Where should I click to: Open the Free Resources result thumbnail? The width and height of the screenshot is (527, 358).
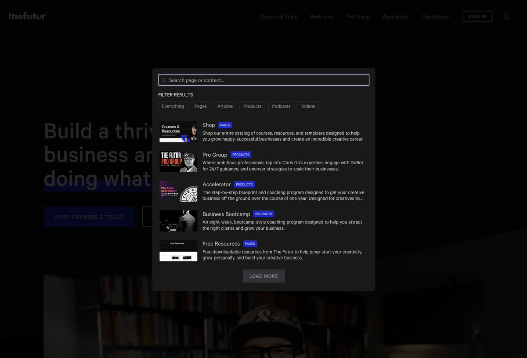click(x=178, y=250)
